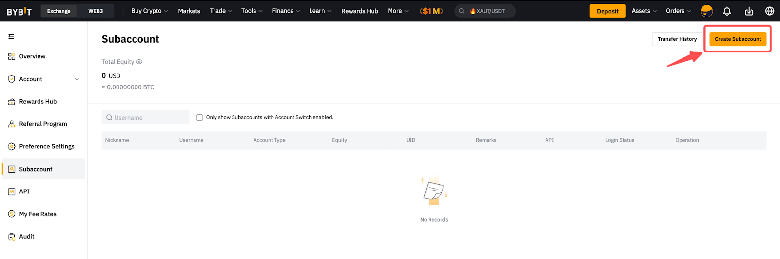Click the Username search field
The height and width of the screenshot is (259, 780).
(x=146, y=118)
